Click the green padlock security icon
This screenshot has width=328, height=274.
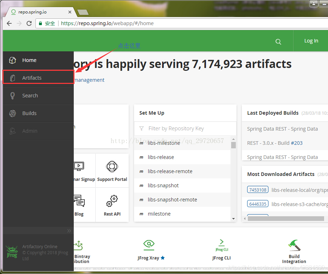(x=40, y=23)
